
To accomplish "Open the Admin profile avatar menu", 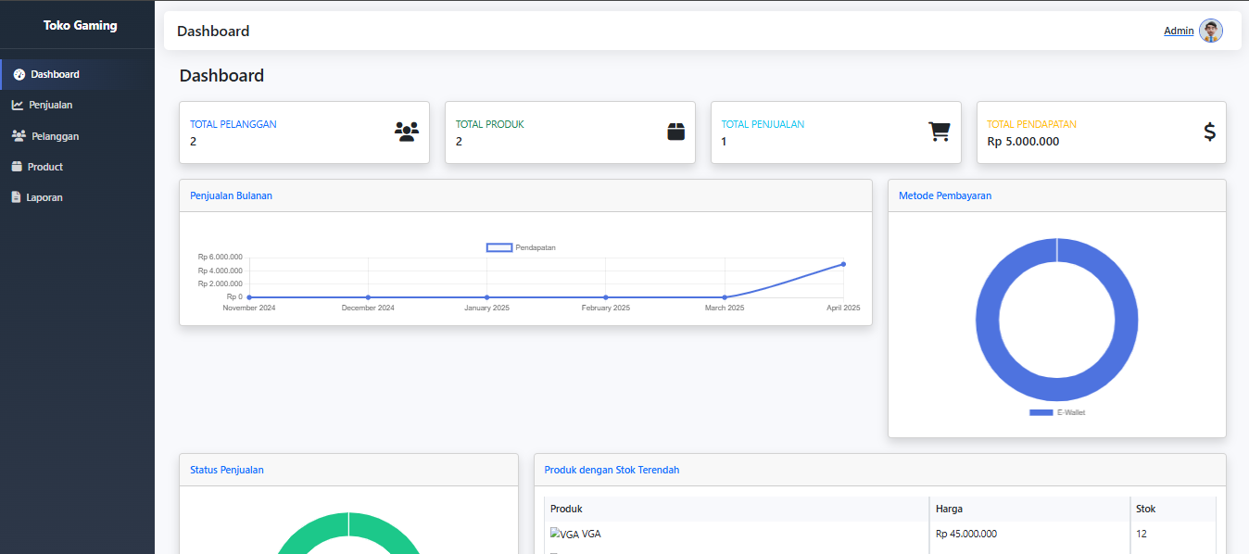I will (x=1210, y=31).
